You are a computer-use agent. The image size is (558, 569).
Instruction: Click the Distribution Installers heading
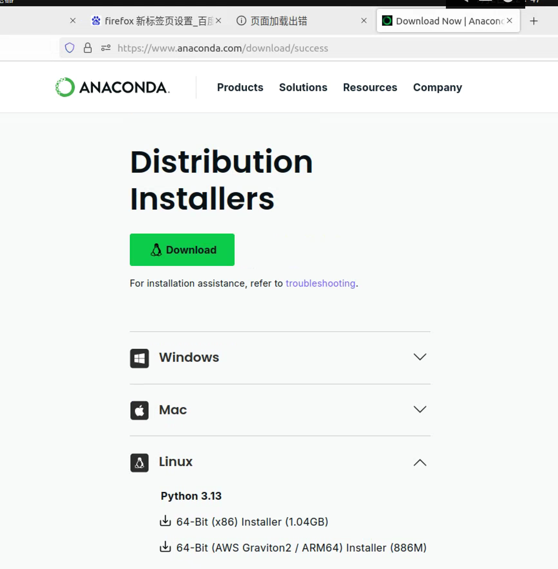[221, 180]
